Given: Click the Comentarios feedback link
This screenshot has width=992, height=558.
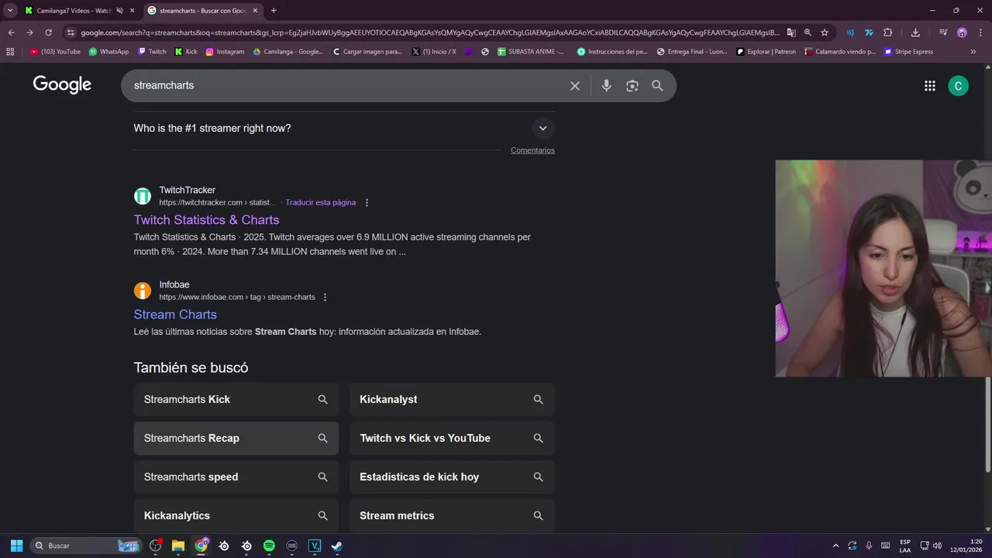Looking at the screenshot, I should pos(532,150).
